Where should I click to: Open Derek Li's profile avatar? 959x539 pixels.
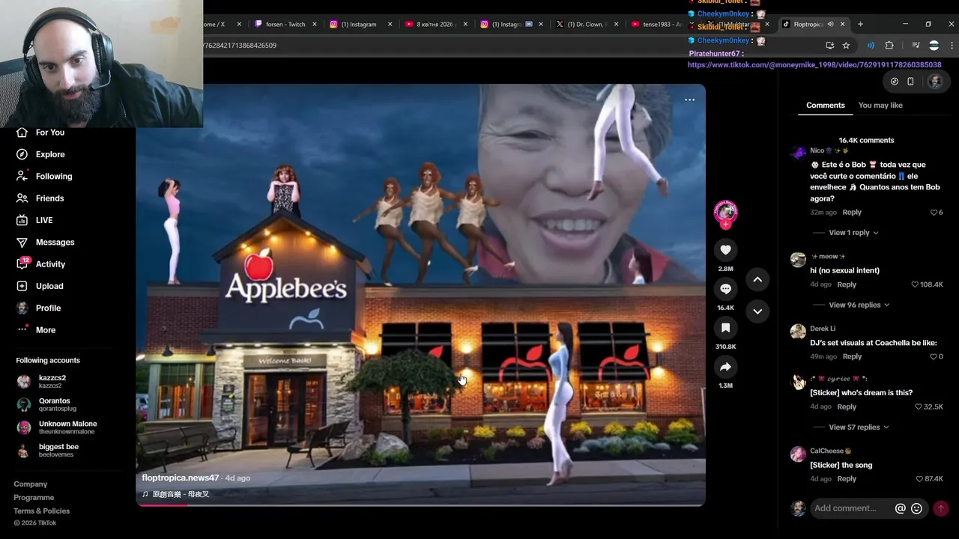click(x=798, y=332)
